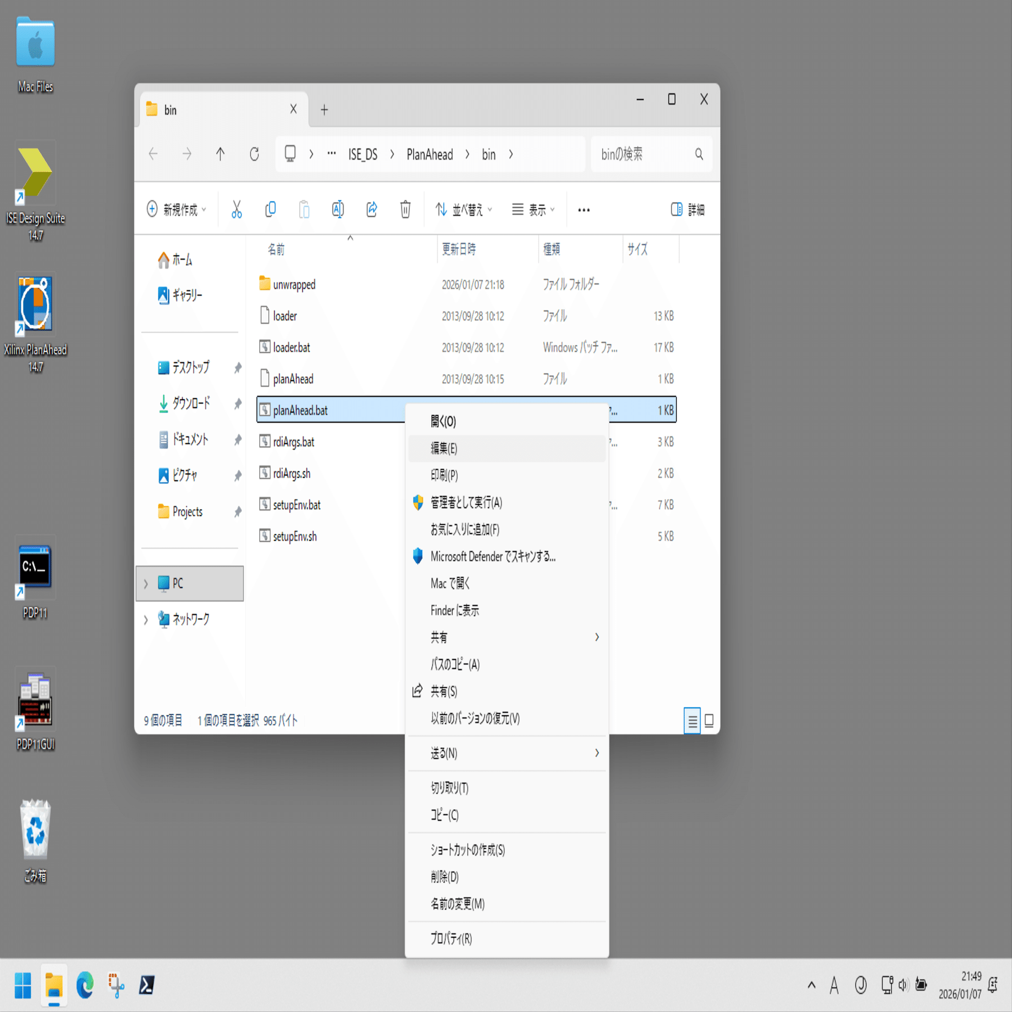
Task: Open the PDP11GUI desktop shortcut
Action: pyautogui.click(x=35, y=710)
